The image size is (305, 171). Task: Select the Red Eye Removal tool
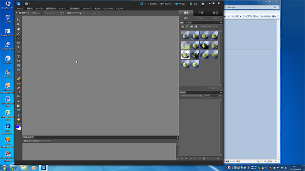(19, 75)
